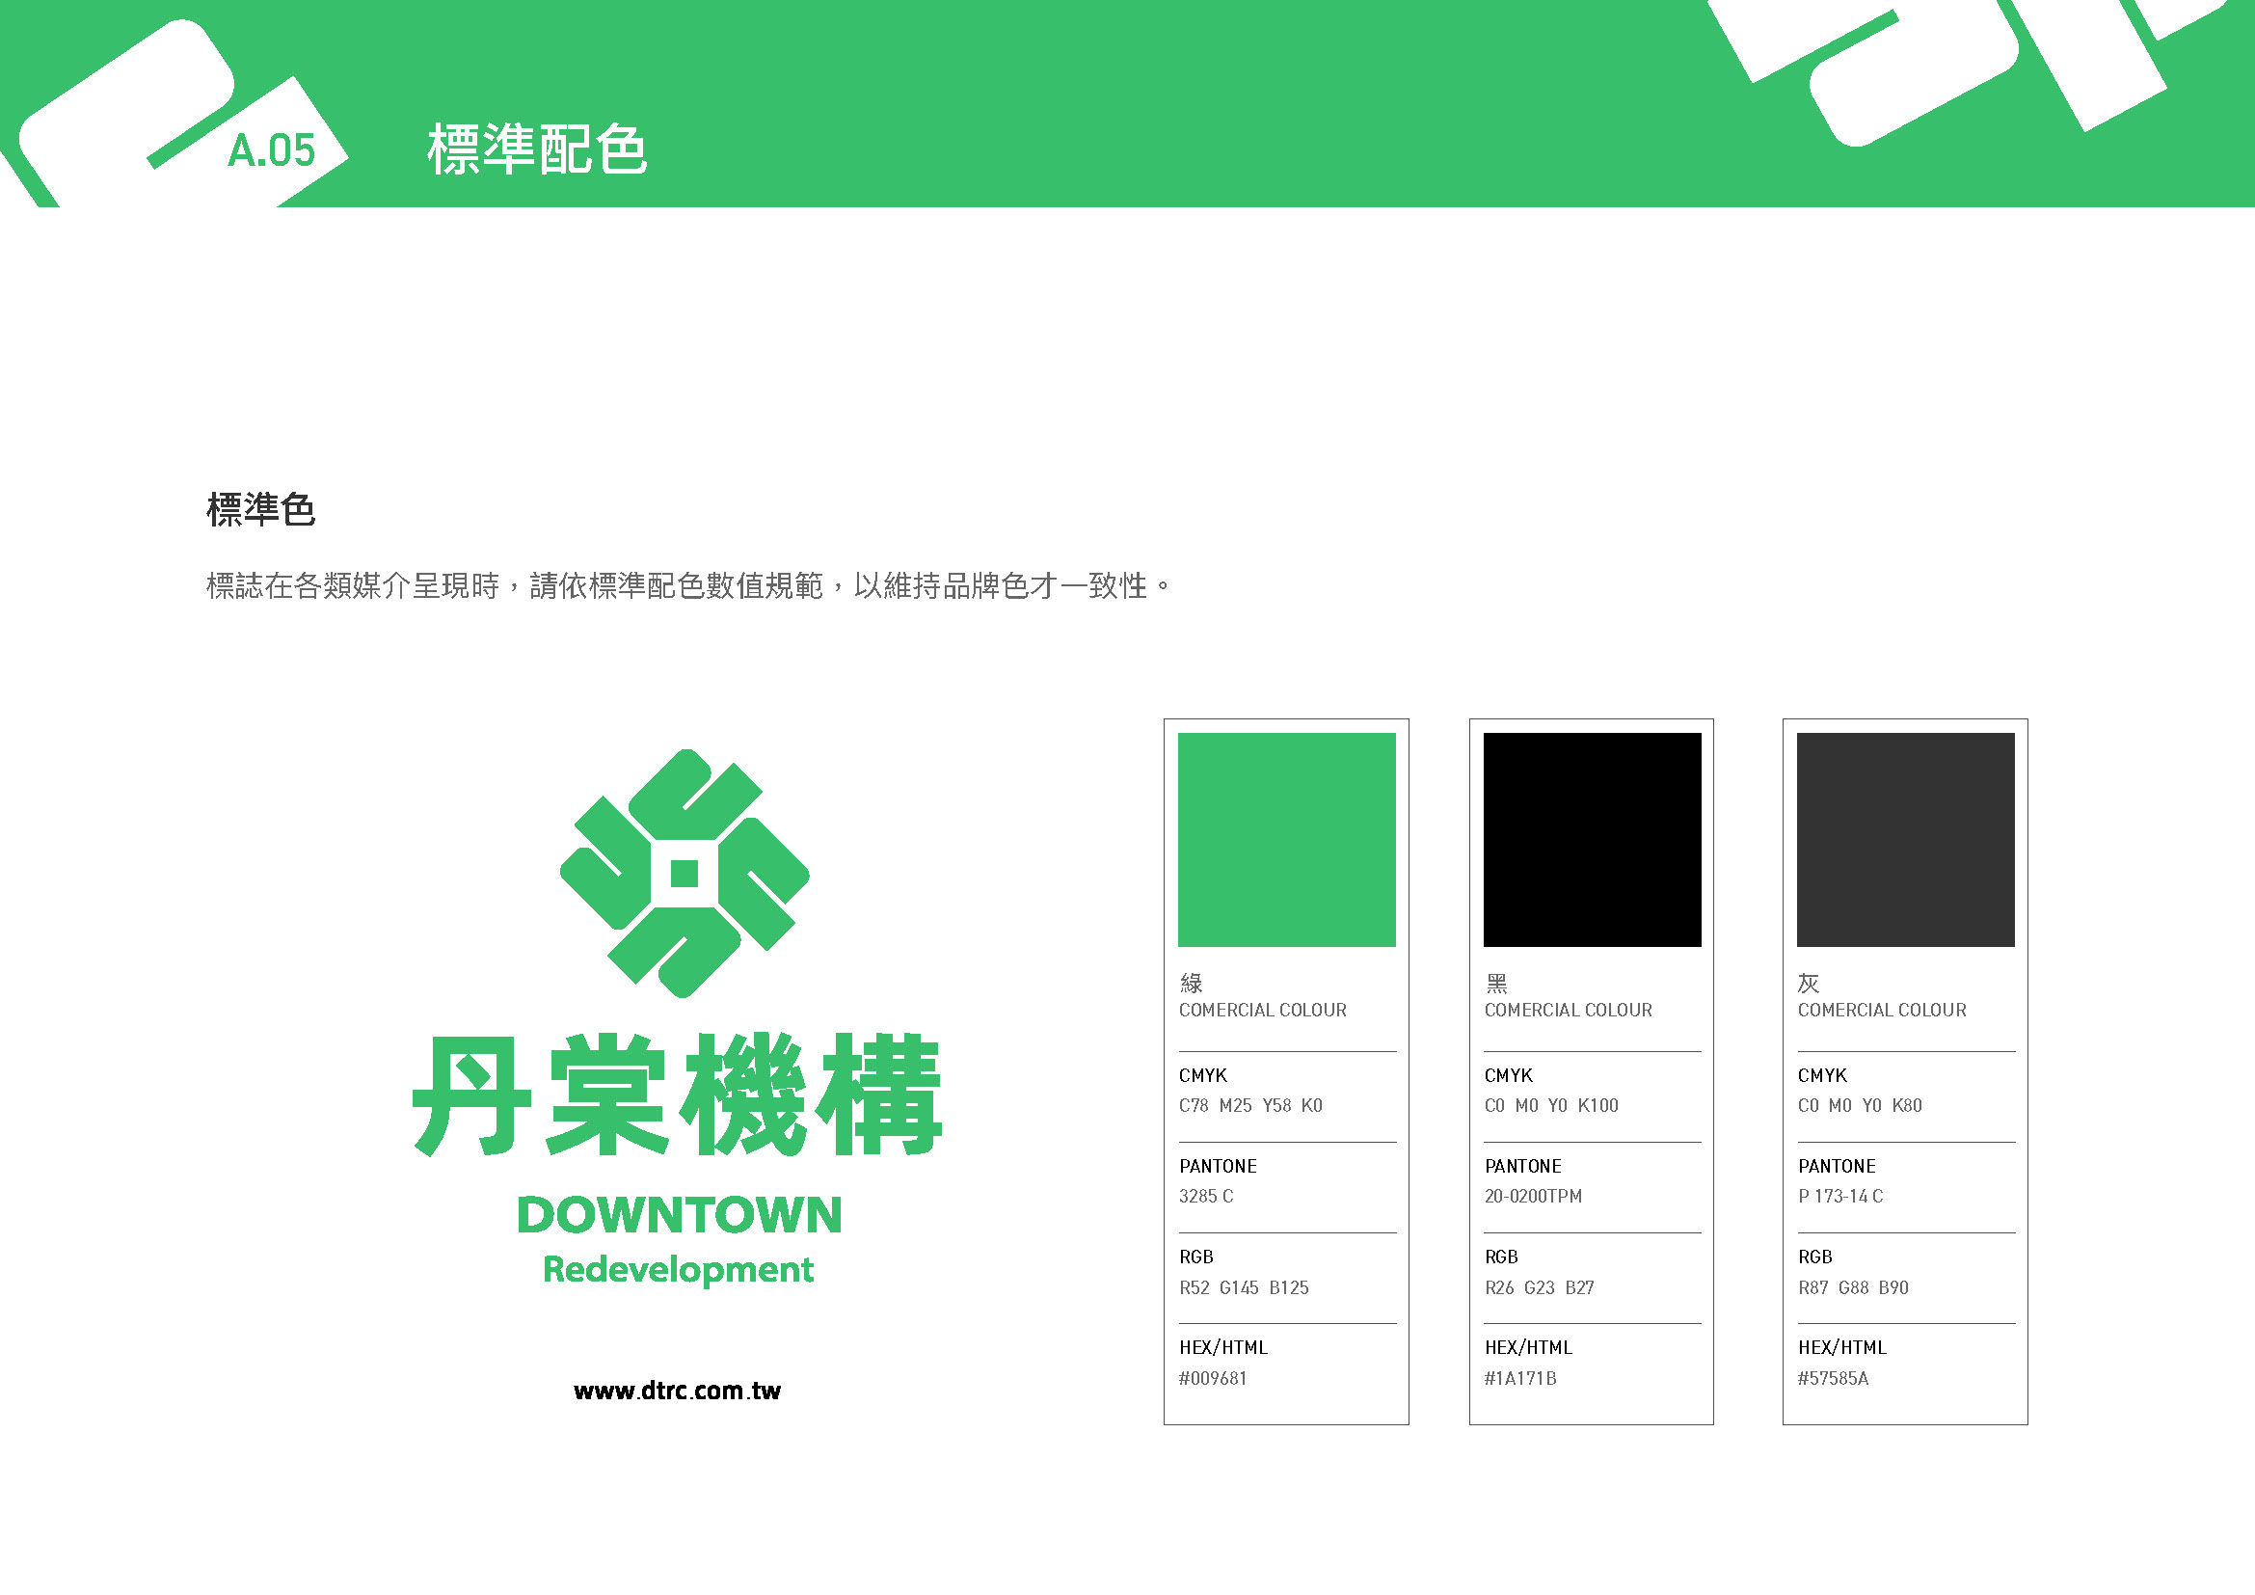Click the 標準色 section heading
2255x1595 pixels.
(260, 510)
